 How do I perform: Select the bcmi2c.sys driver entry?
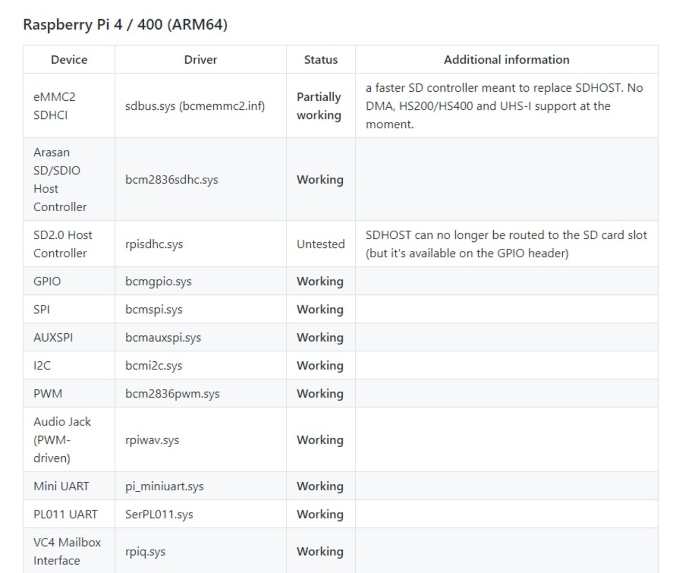(153, 366)
